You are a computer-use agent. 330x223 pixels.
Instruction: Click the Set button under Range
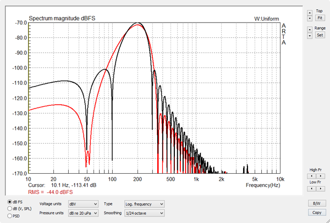click(x=320, y=35)
